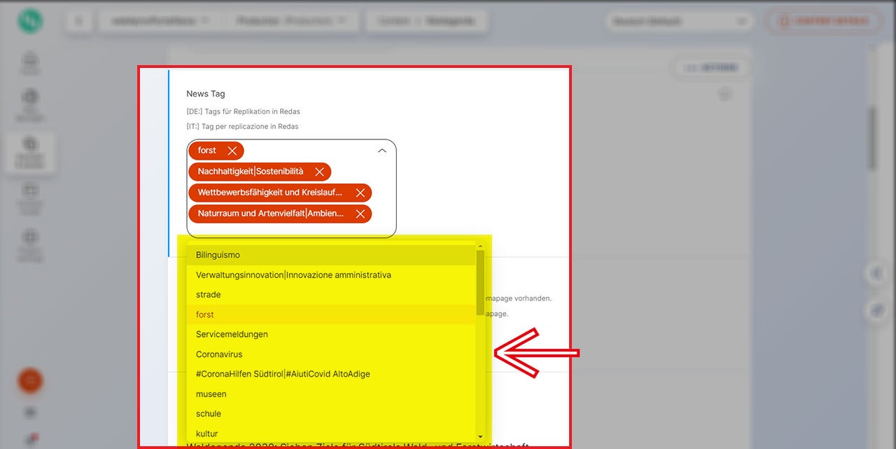Remove the forst tag chip
This screenshot has height=449, width=896.
pos(232,151)
